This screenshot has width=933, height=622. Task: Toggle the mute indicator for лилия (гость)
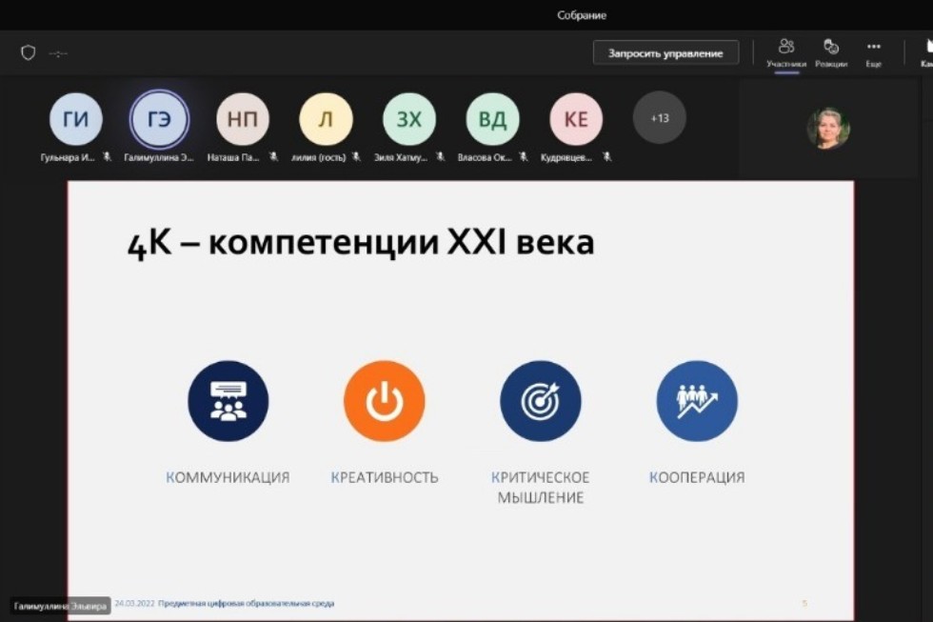click(357, 157)
